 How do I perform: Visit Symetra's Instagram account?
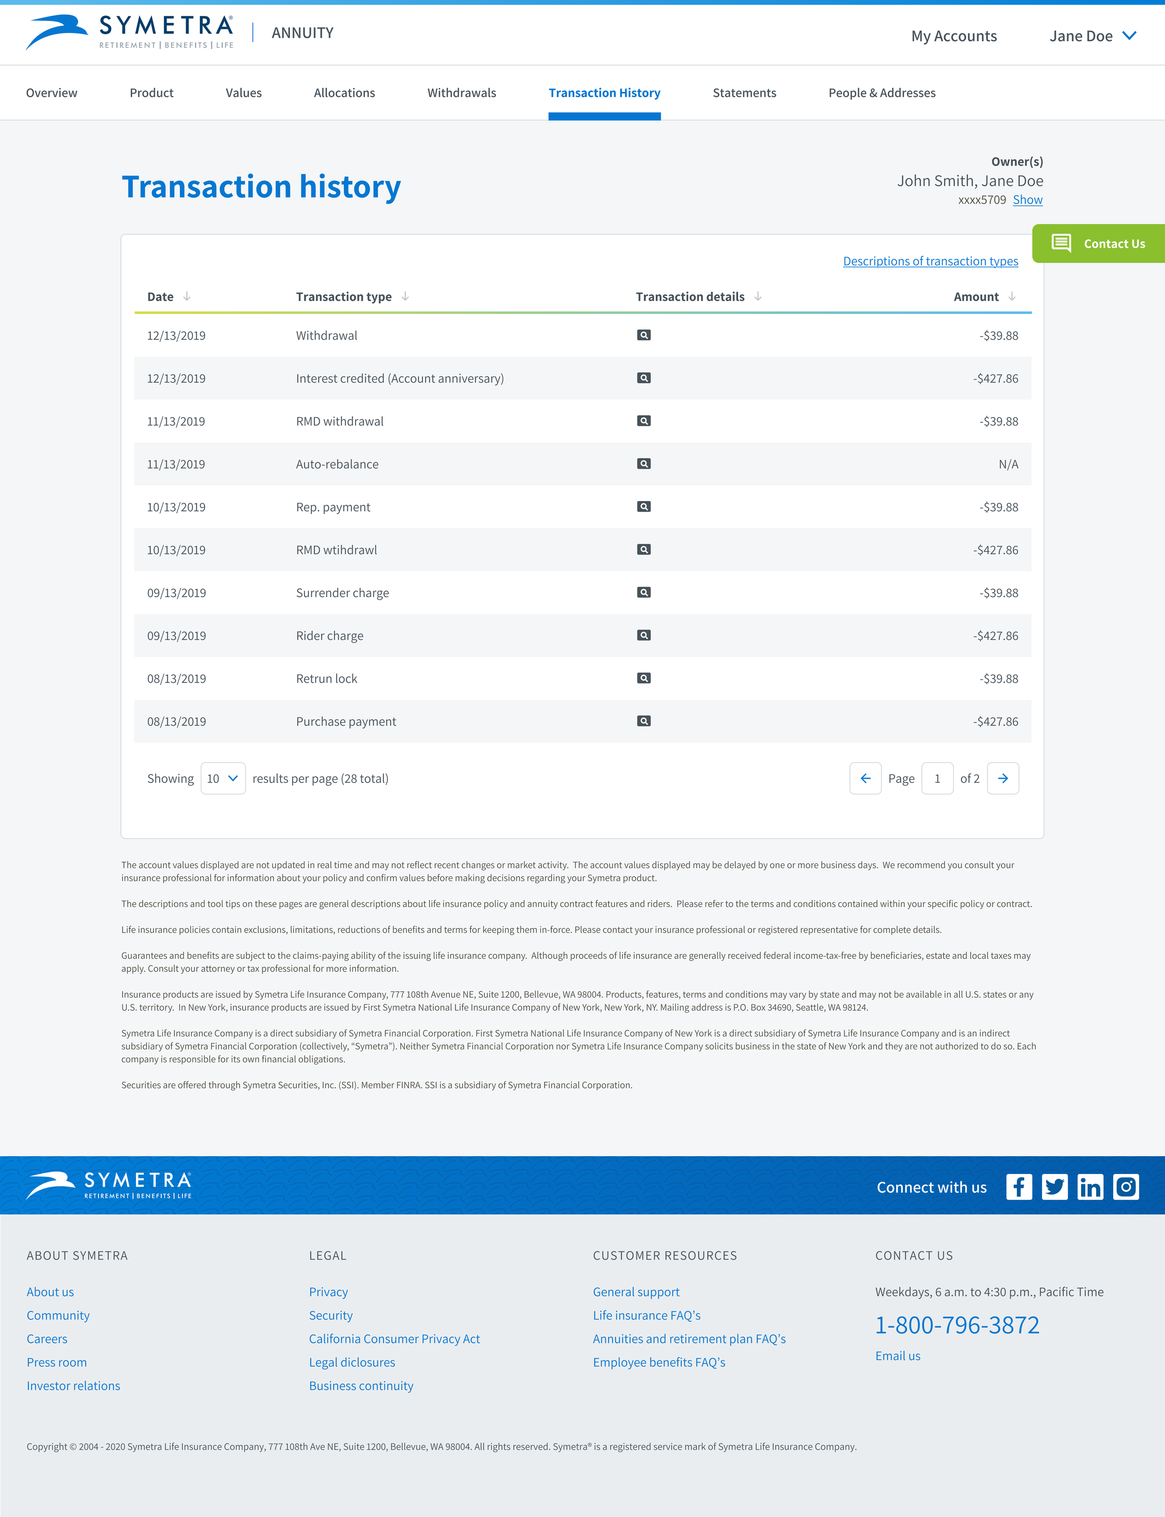point(1126,1186)
